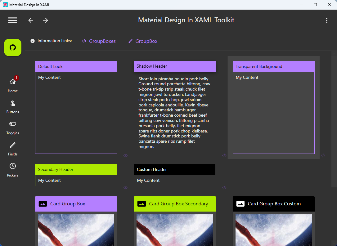The width and height of the screenshot is (337, 246).
Task: Follow the GroupBoxes source link
Action: point(102,41)
